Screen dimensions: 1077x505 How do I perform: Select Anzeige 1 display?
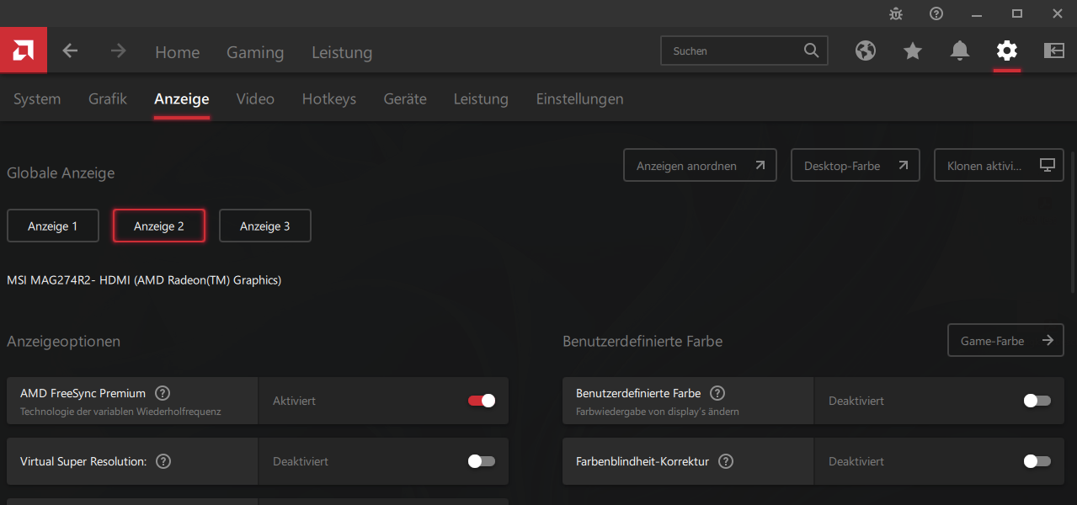(x=53, y=226)
